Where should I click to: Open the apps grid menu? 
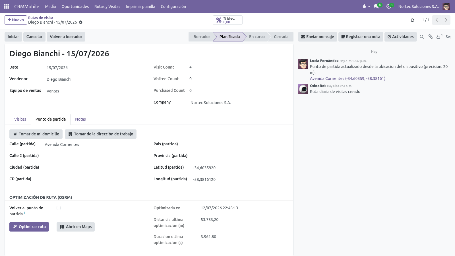[7, 6]
